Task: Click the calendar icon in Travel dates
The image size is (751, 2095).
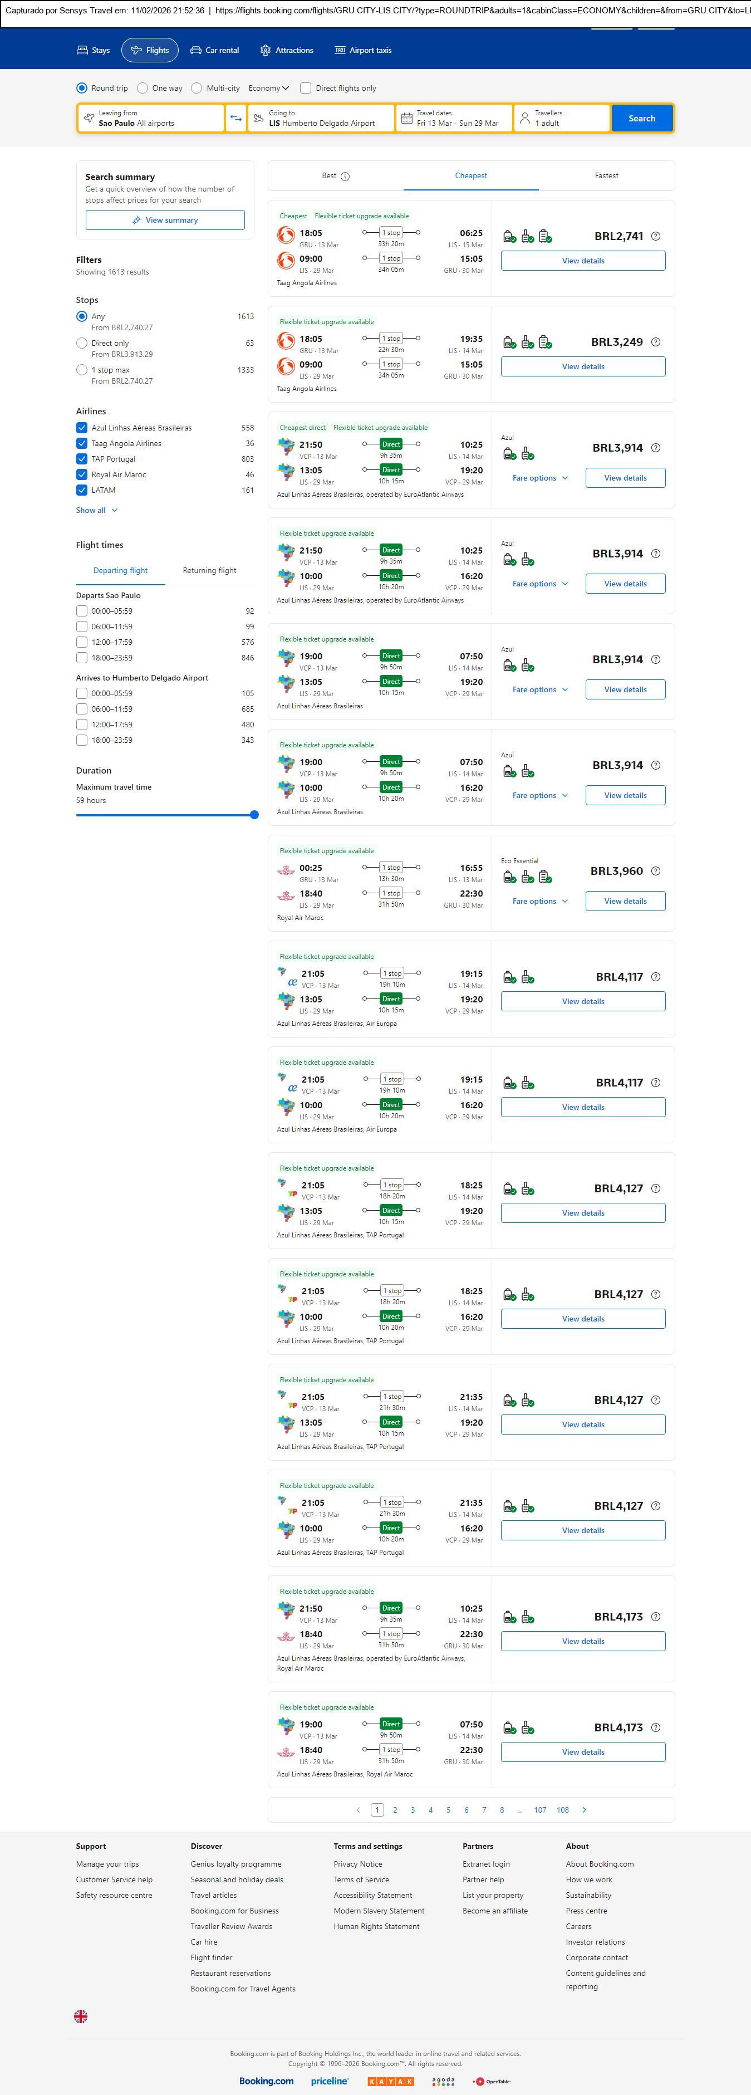Action: (407, 119)
